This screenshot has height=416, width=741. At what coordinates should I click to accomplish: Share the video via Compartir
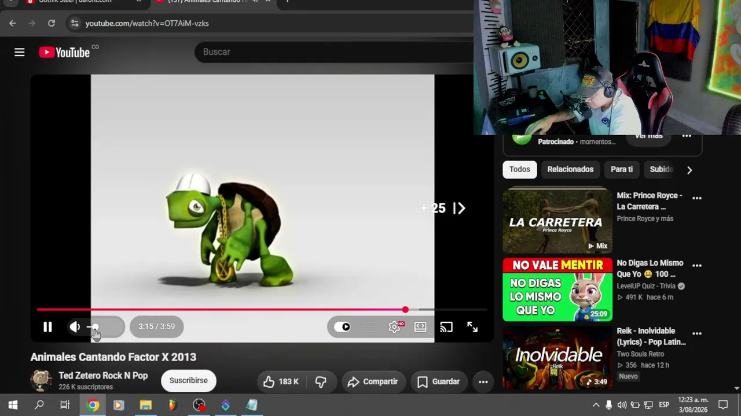click(373, 381)
